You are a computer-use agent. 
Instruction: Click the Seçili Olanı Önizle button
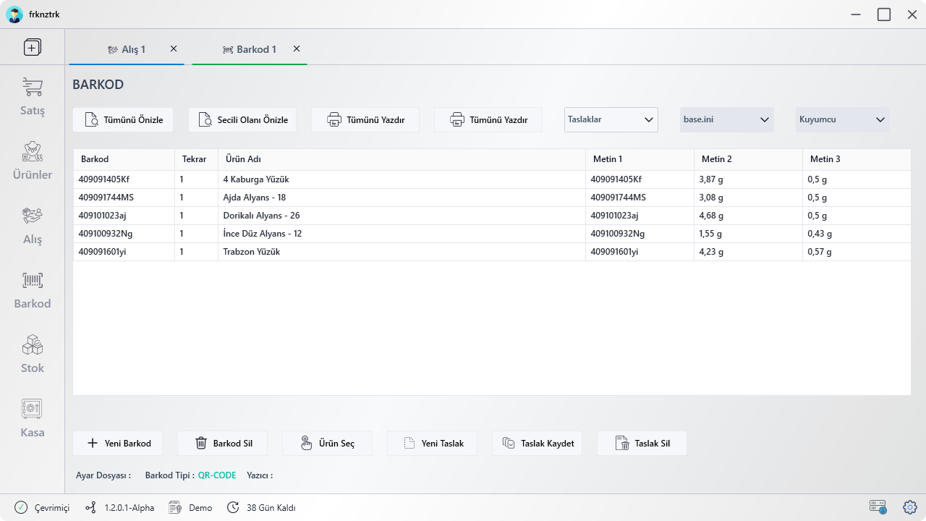pyautogui.click(x=242, y=119)
